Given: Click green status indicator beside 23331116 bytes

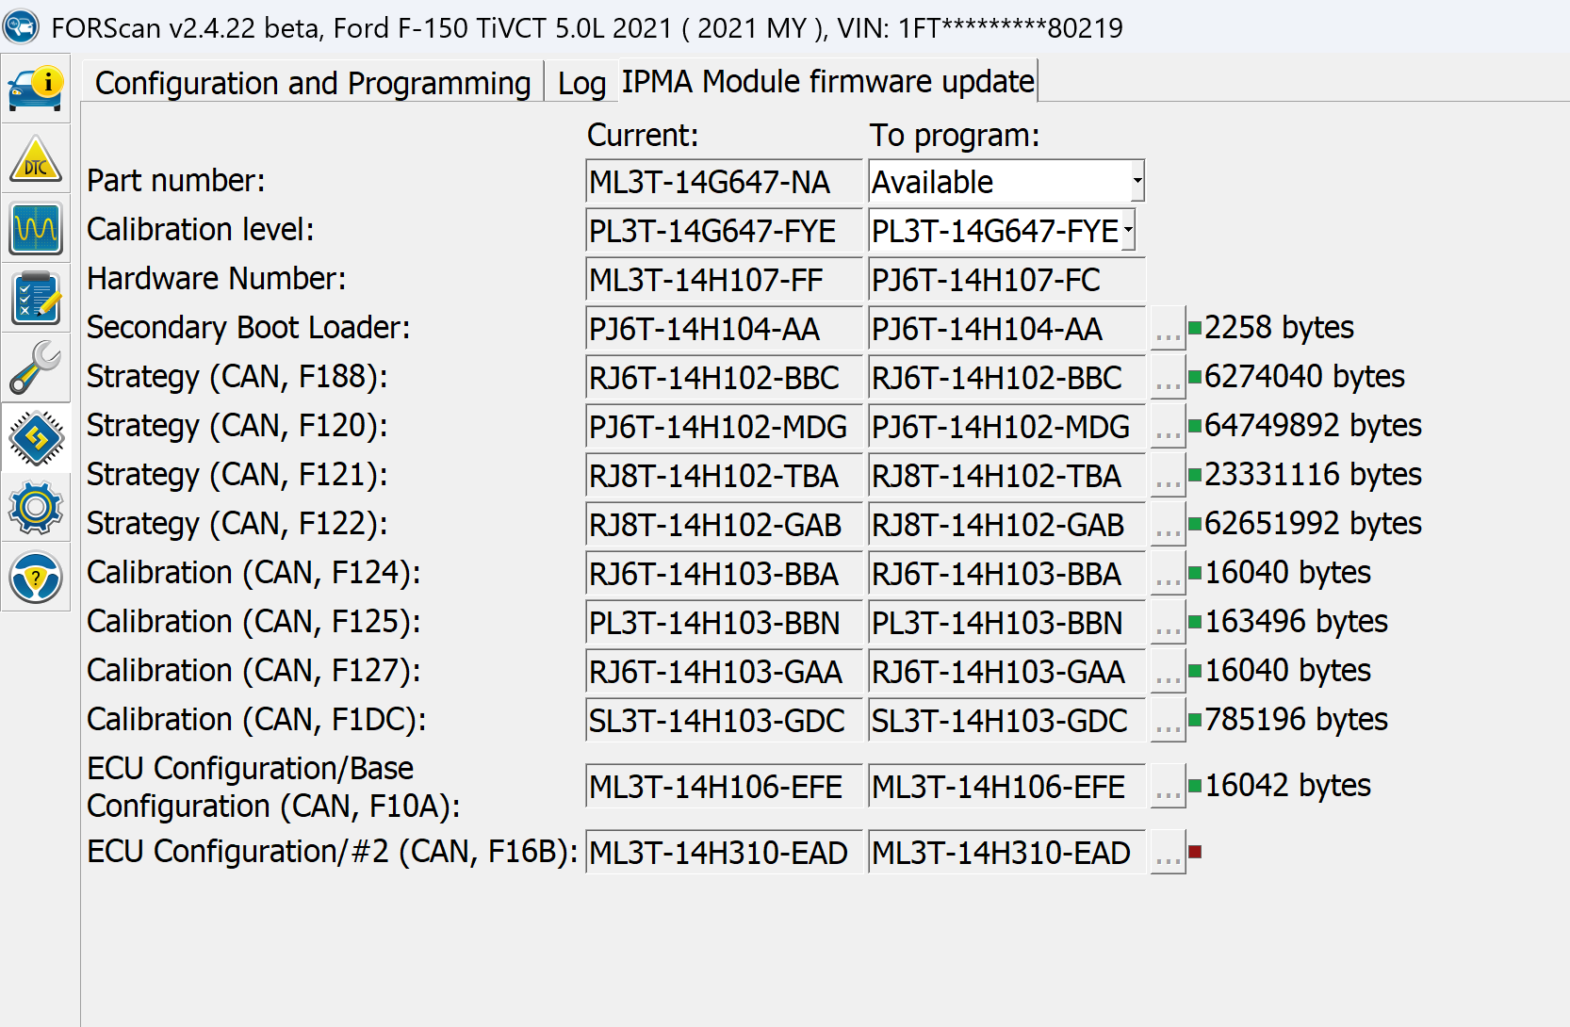Looking at the screenshot, I should tap(1195, 475).
